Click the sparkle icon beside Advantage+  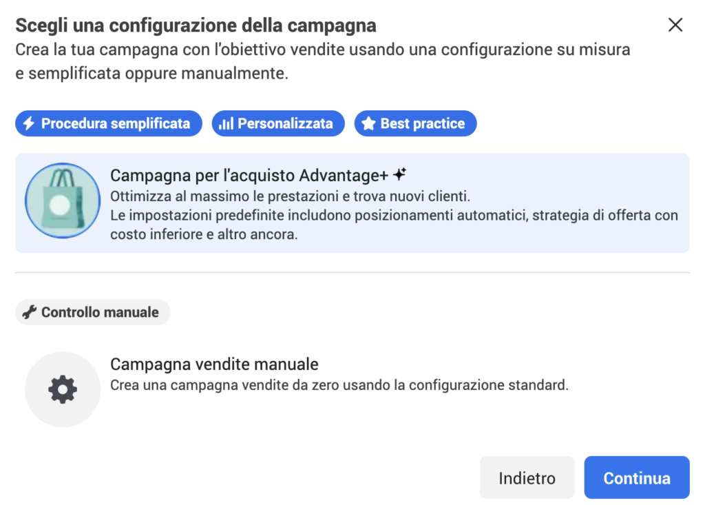[401, 174]
